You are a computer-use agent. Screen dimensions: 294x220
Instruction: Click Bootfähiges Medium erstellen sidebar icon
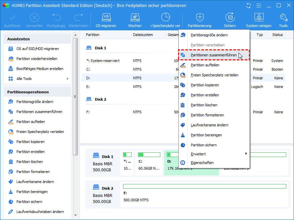coord(11,69)
